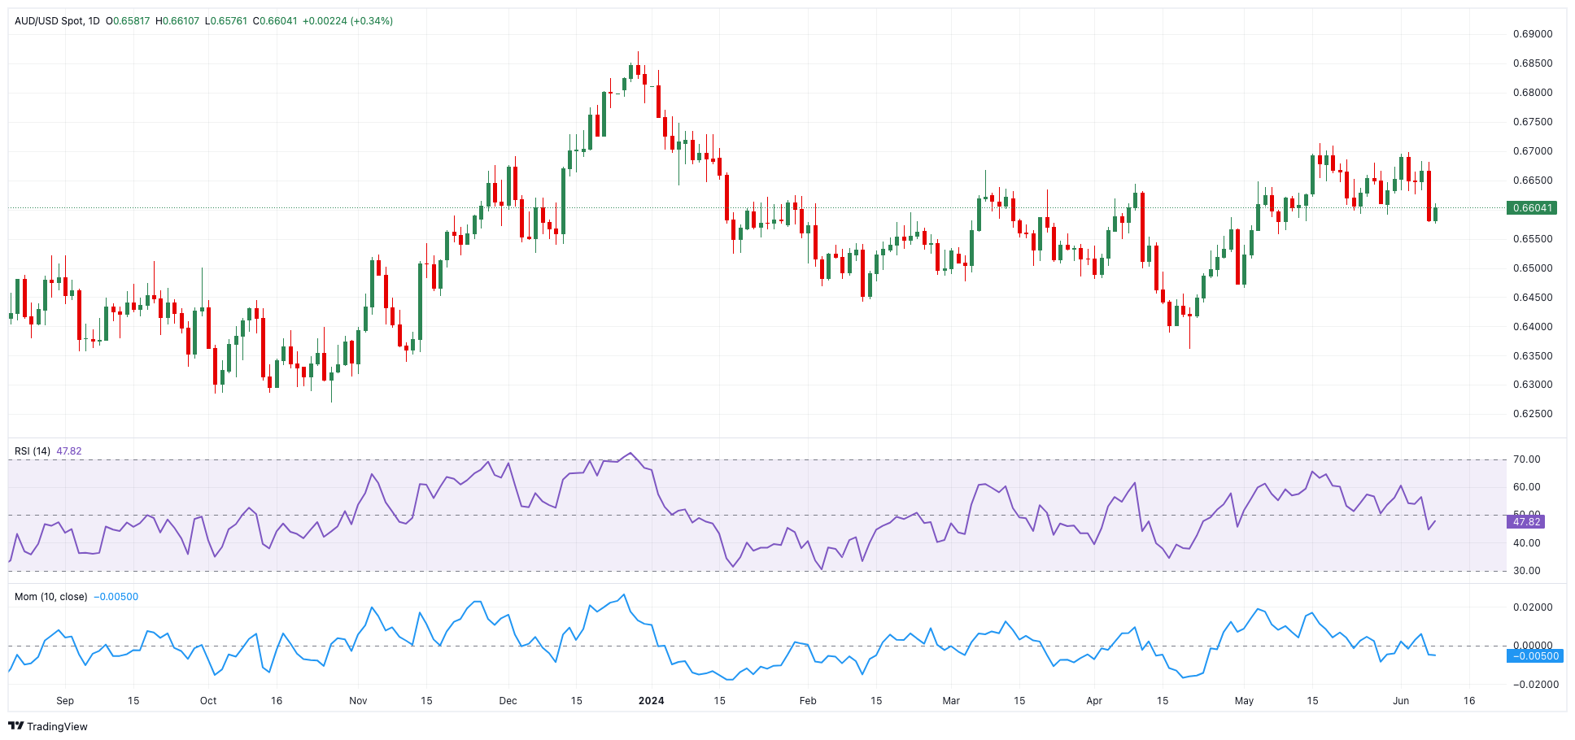
Task: Click the 0.63500 price axis label
Action: (x=1533, y=356)
